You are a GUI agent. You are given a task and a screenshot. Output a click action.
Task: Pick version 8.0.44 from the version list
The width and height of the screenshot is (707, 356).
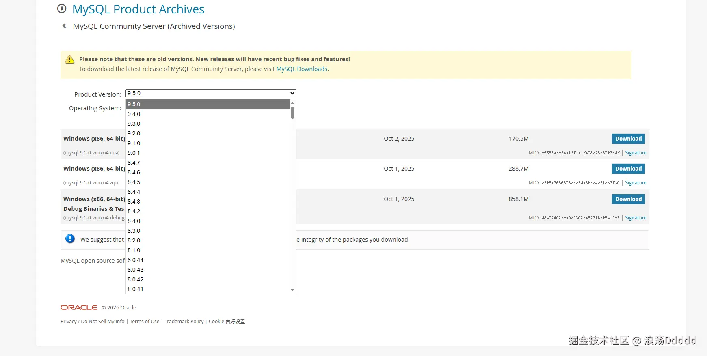pos(136,260)
